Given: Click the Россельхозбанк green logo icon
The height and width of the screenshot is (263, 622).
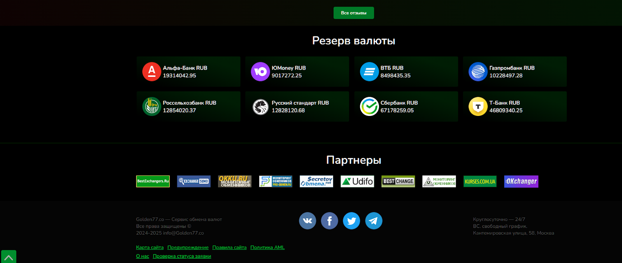Looking at the screenshot, I should coord(152,107).
